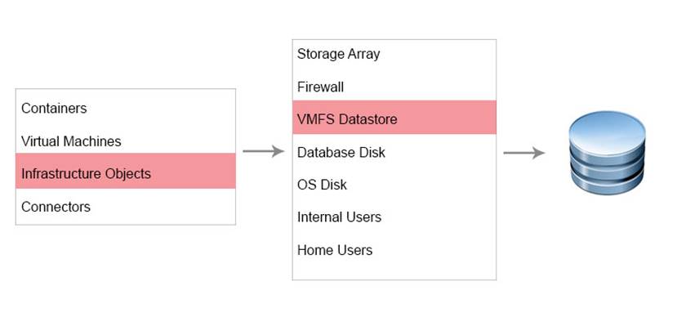Click the arrow pointing to database icon
The width and height of the screenshot is (686, 317).
click(x=523, y=153)
